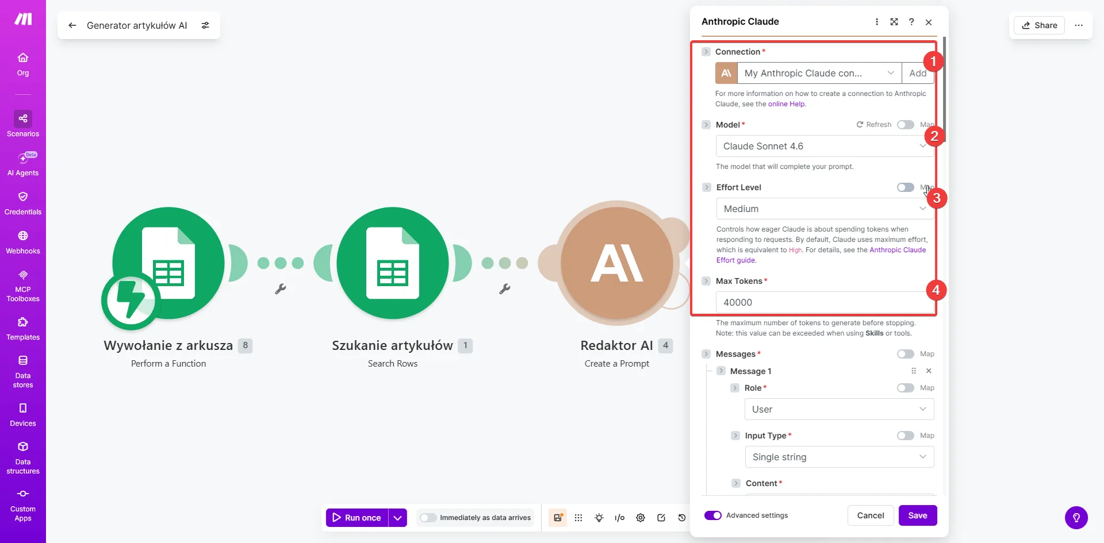Toggle Map switch for Input Type
This screenshot has width=1104, height=543.
(x=906, y=436)
